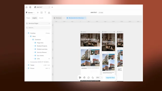Expand the Phone breakpoint layer
The width and height of the screenshot is (162, 91).
[27, 69]
